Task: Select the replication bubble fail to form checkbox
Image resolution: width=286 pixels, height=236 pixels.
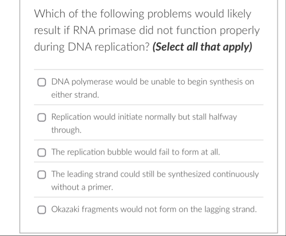Action: (x=41, y=152)
